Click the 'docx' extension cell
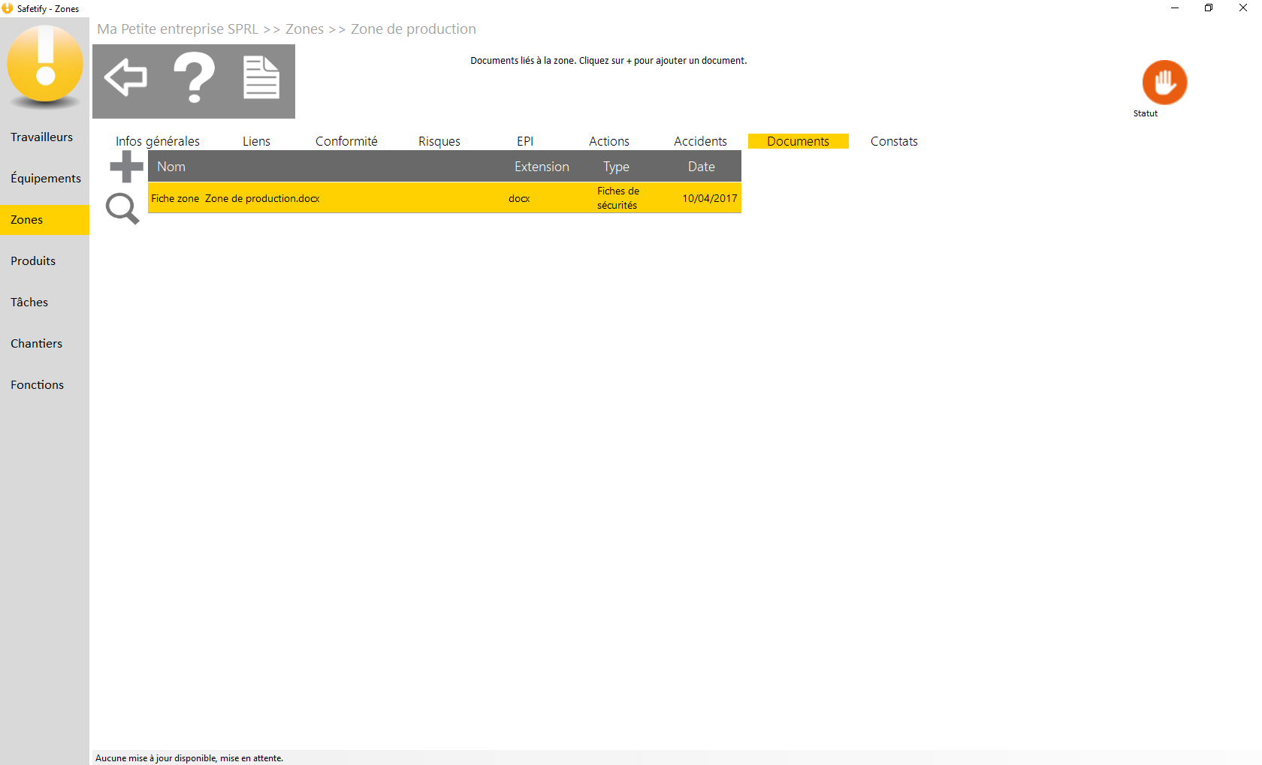This screenshot has width=1262, height=765. point(519,198)
